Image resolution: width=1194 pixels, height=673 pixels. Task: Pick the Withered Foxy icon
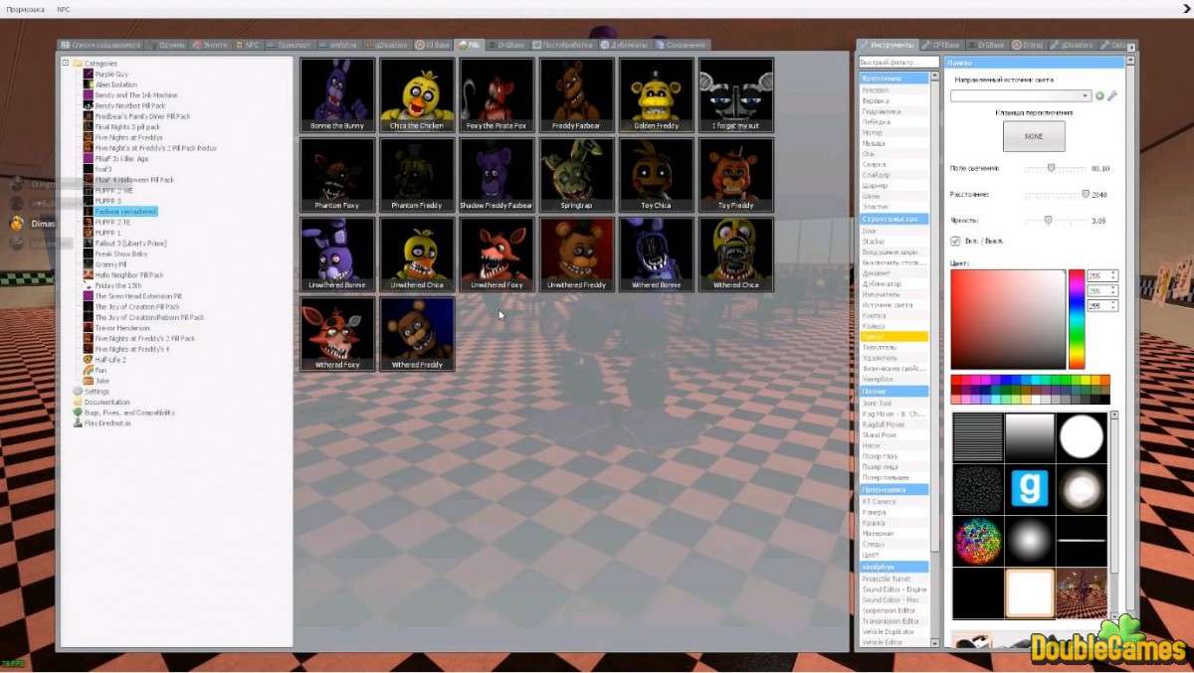click(337, 333)
